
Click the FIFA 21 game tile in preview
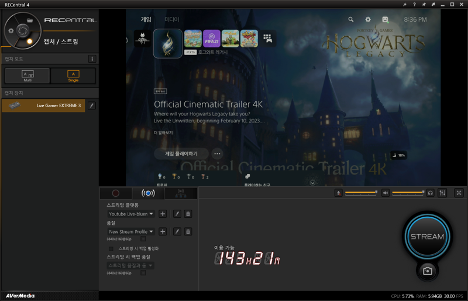[212, 39]
